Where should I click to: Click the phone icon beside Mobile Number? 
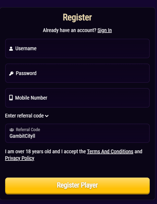point(11,98)
